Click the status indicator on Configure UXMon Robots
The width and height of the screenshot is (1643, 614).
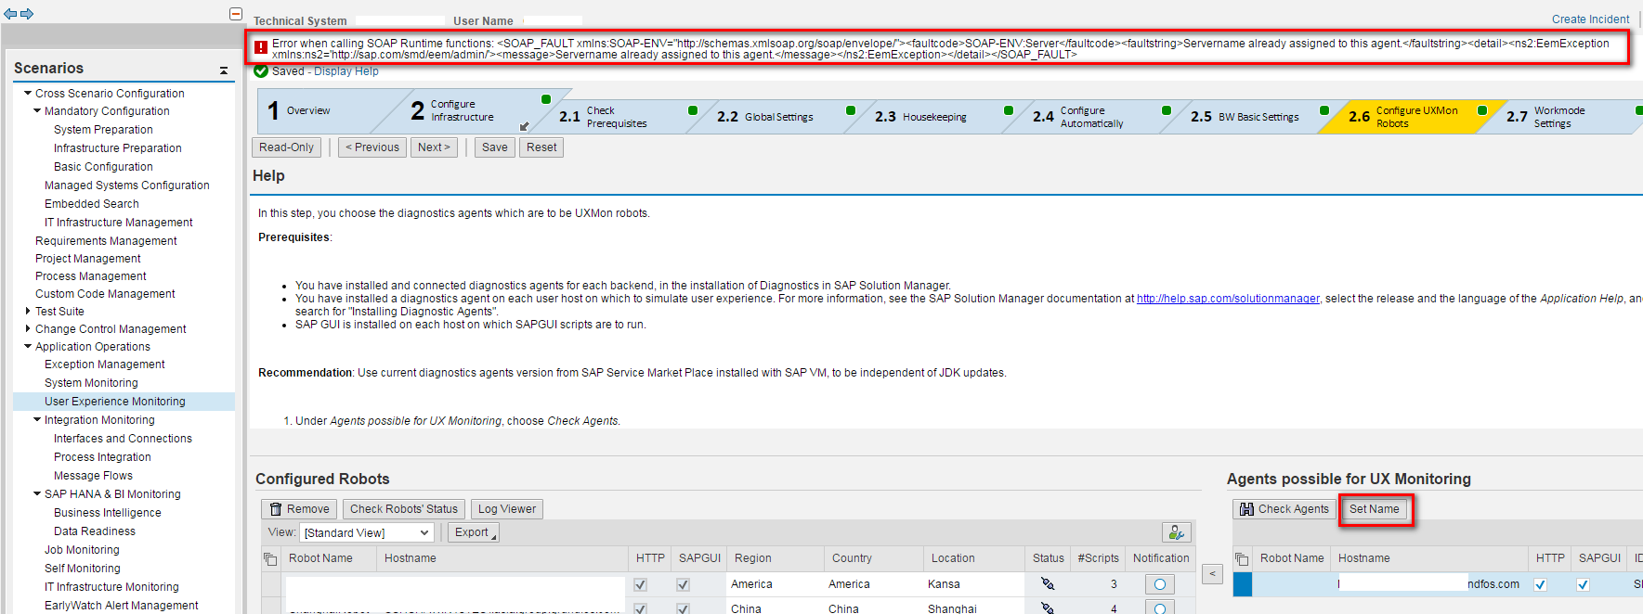click(1482, 110)
